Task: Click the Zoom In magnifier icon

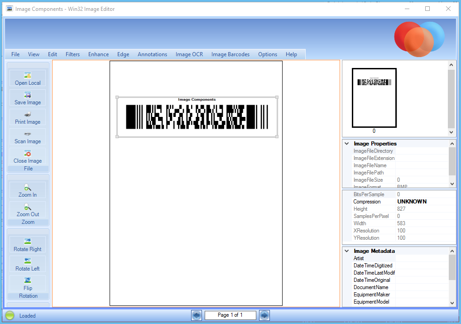Action: (28, 187)
